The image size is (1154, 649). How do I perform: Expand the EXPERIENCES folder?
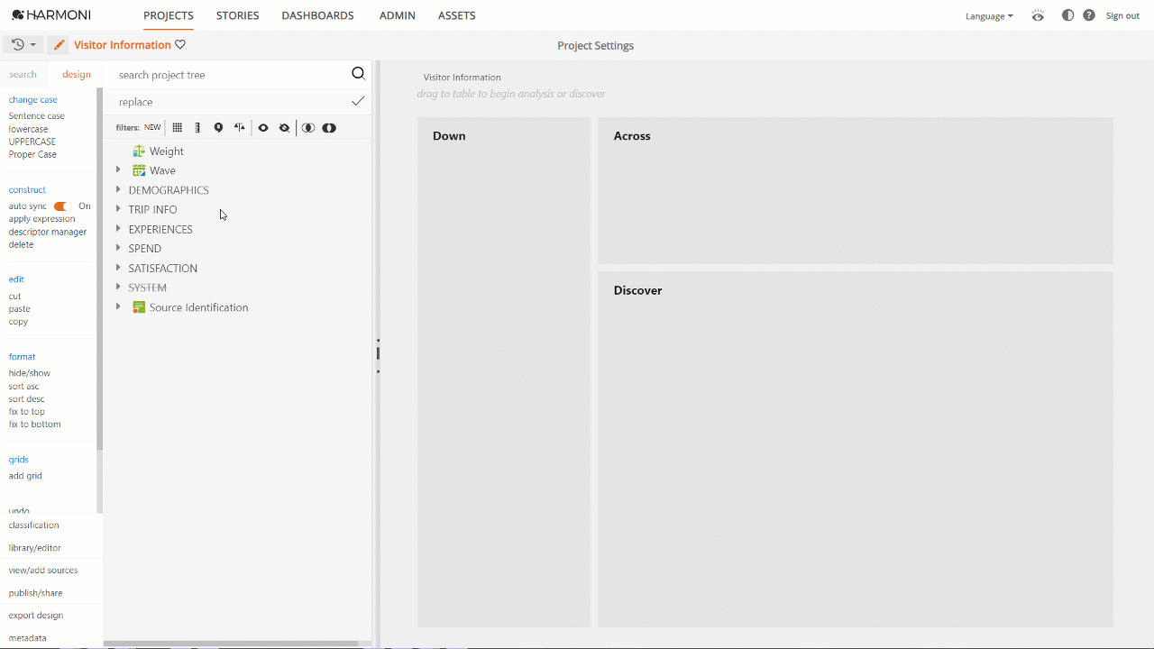pos(118,228)
